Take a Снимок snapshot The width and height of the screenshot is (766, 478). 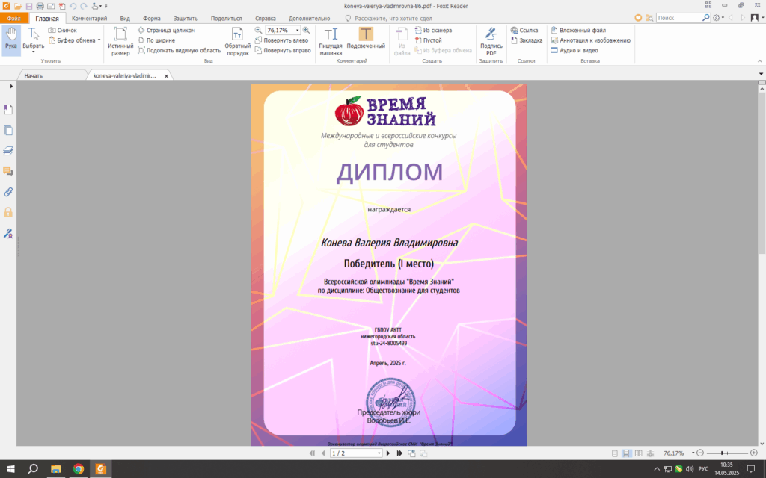[63, 30]
